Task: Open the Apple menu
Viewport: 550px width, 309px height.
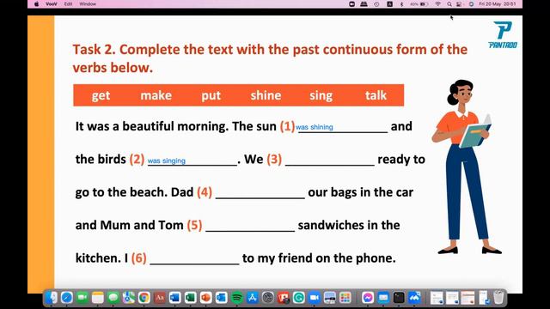Action: (x=36, y=3)
